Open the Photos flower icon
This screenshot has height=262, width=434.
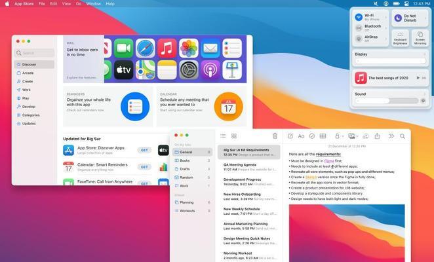pyautogui.click(x=189, y=48)
